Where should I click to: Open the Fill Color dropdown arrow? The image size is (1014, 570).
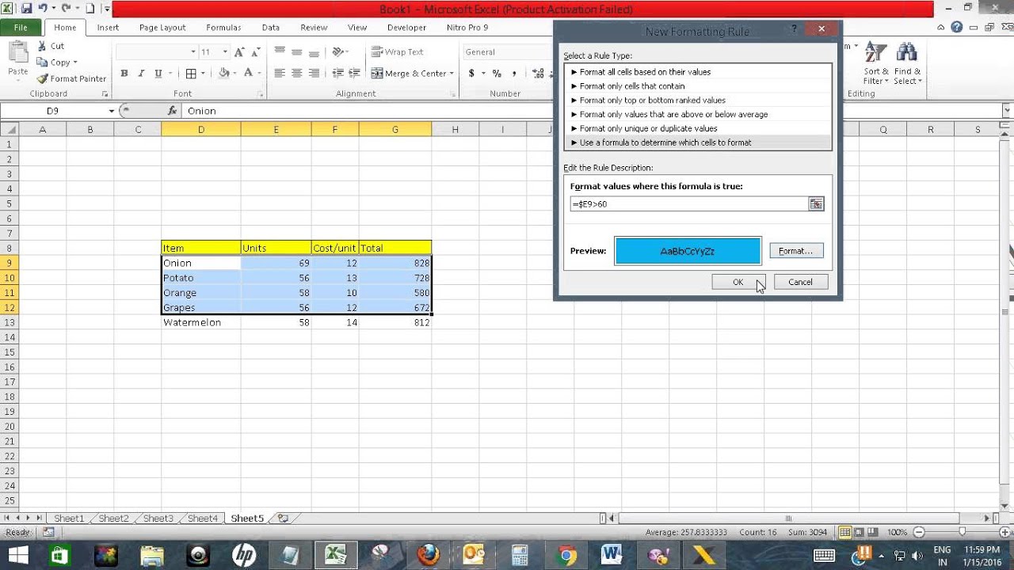click(x=236, y=73)
